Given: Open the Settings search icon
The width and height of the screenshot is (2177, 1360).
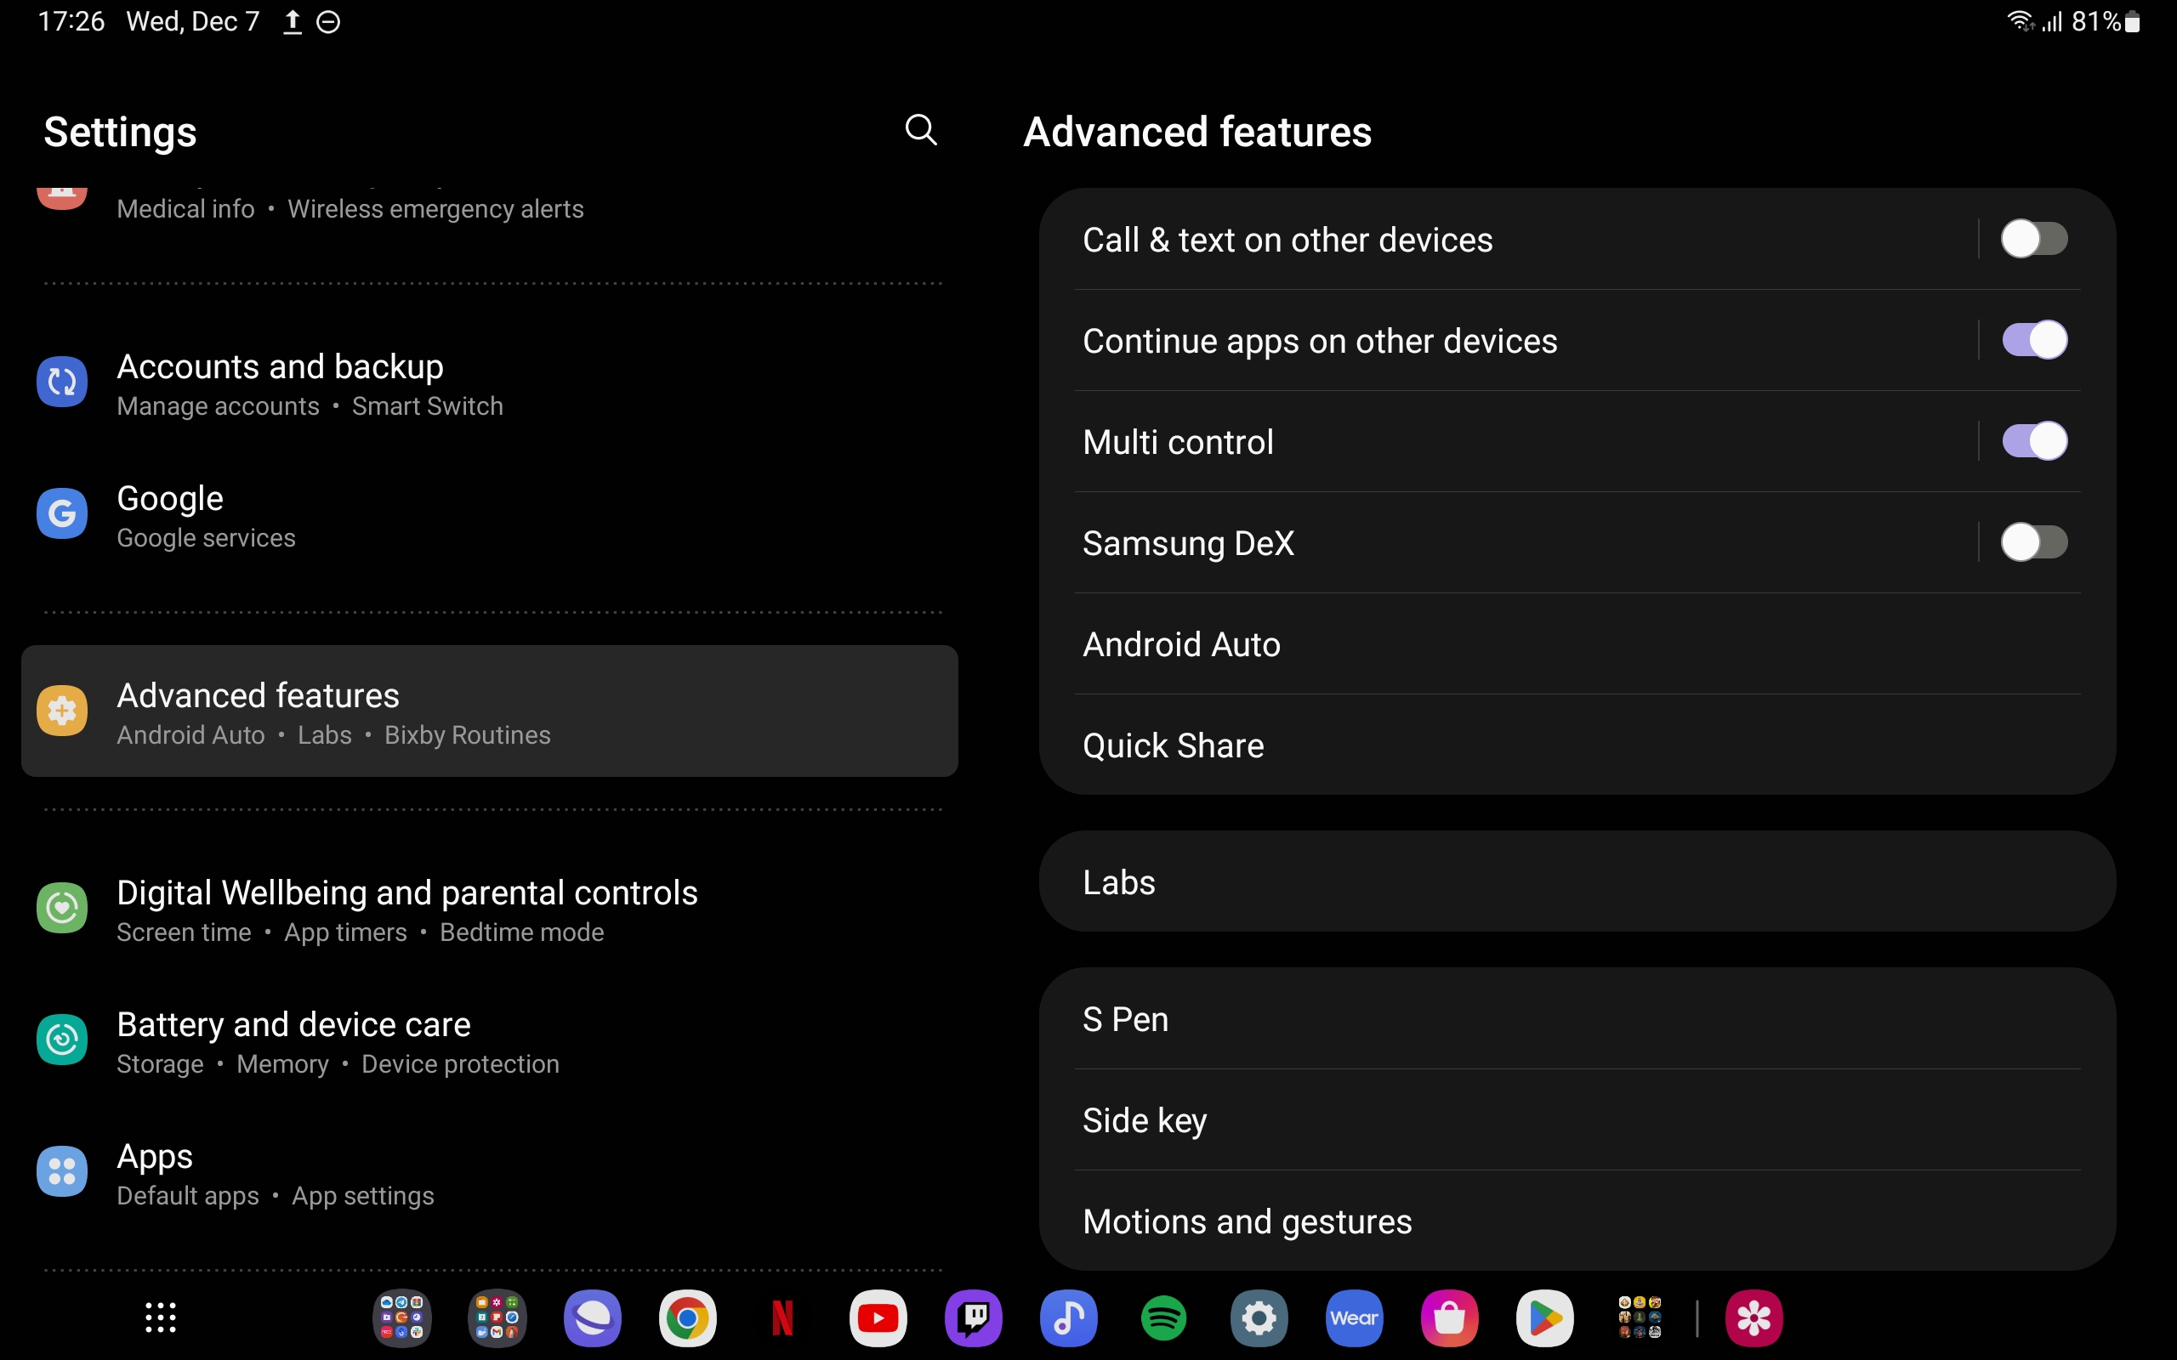Looking at the screenshot, I should coord(920,129).
